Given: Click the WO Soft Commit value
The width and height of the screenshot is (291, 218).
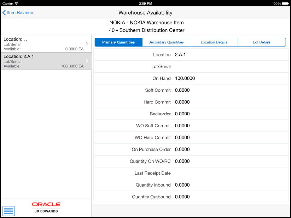Looking at the screenshot, I should (x=182, y=126).
